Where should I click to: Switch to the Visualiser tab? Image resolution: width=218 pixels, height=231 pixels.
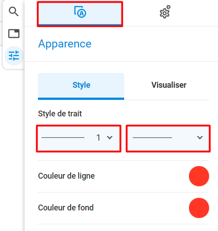[169, 85]
